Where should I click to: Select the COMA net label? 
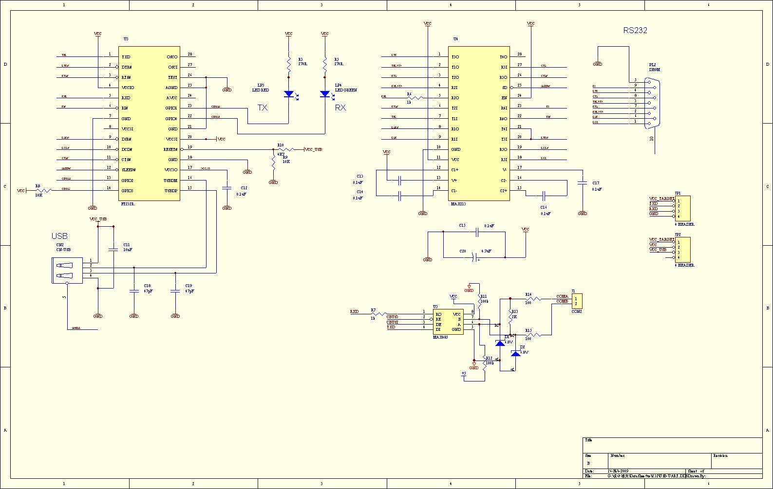click(562, 296)
